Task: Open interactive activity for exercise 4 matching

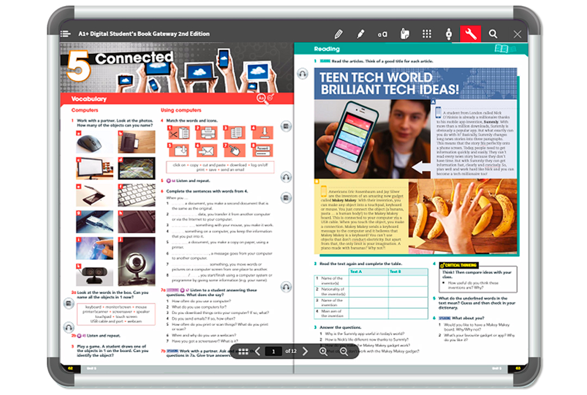Action: pos(286,126)
